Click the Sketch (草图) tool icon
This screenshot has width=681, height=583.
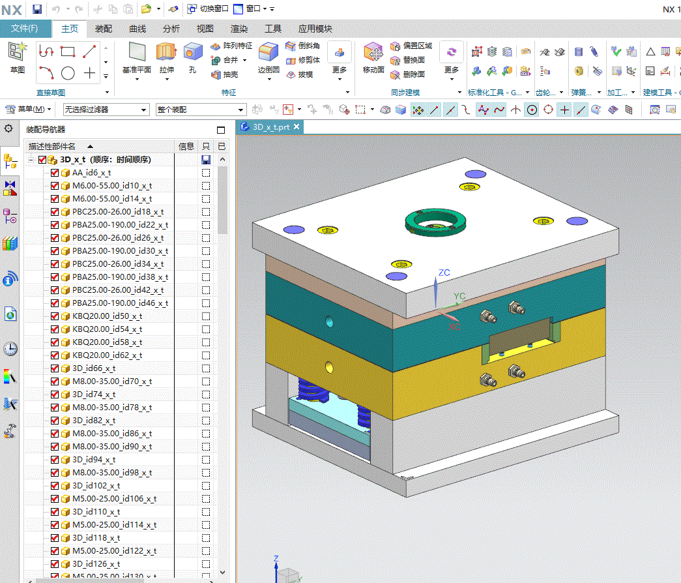[x=18, y=52]
